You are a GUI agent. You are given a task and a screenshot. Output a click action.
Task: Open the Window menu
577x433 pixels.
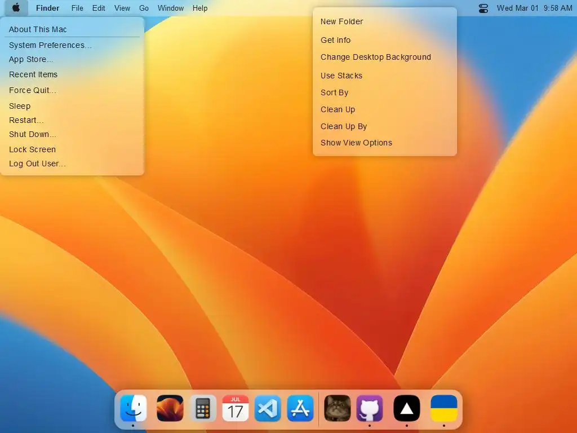coord(171,8)
